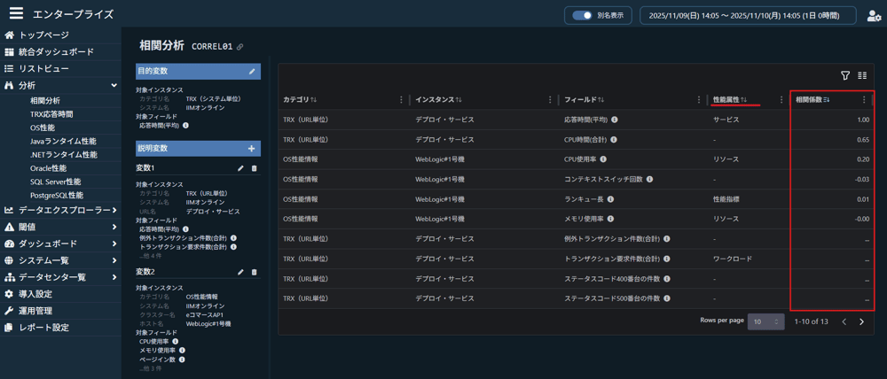Toggle the 別名表示 switch

[x=582, y=16]
